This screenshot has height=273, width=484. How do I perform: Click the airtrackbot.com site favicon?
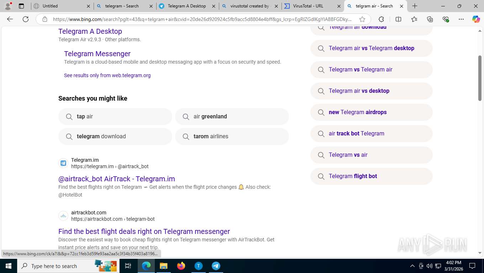(63, 216)
